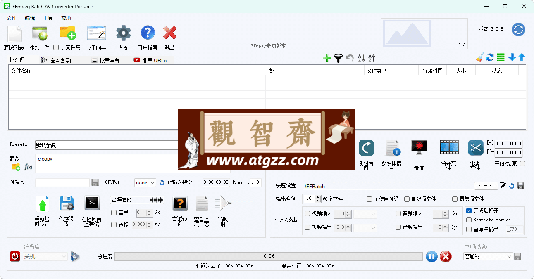Click the red power shutdown icon under 编码后
Screen dimensions: 534x279
pyautogui.click(x=15, y=256)
